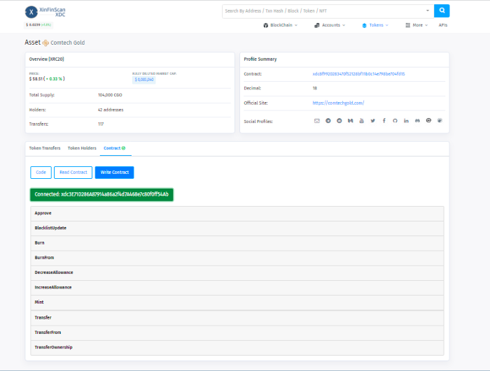The height and width of the screenshot is (371, 490).
Task: Switch to the Token Holders tab
Action: click(x=82, y=148)
